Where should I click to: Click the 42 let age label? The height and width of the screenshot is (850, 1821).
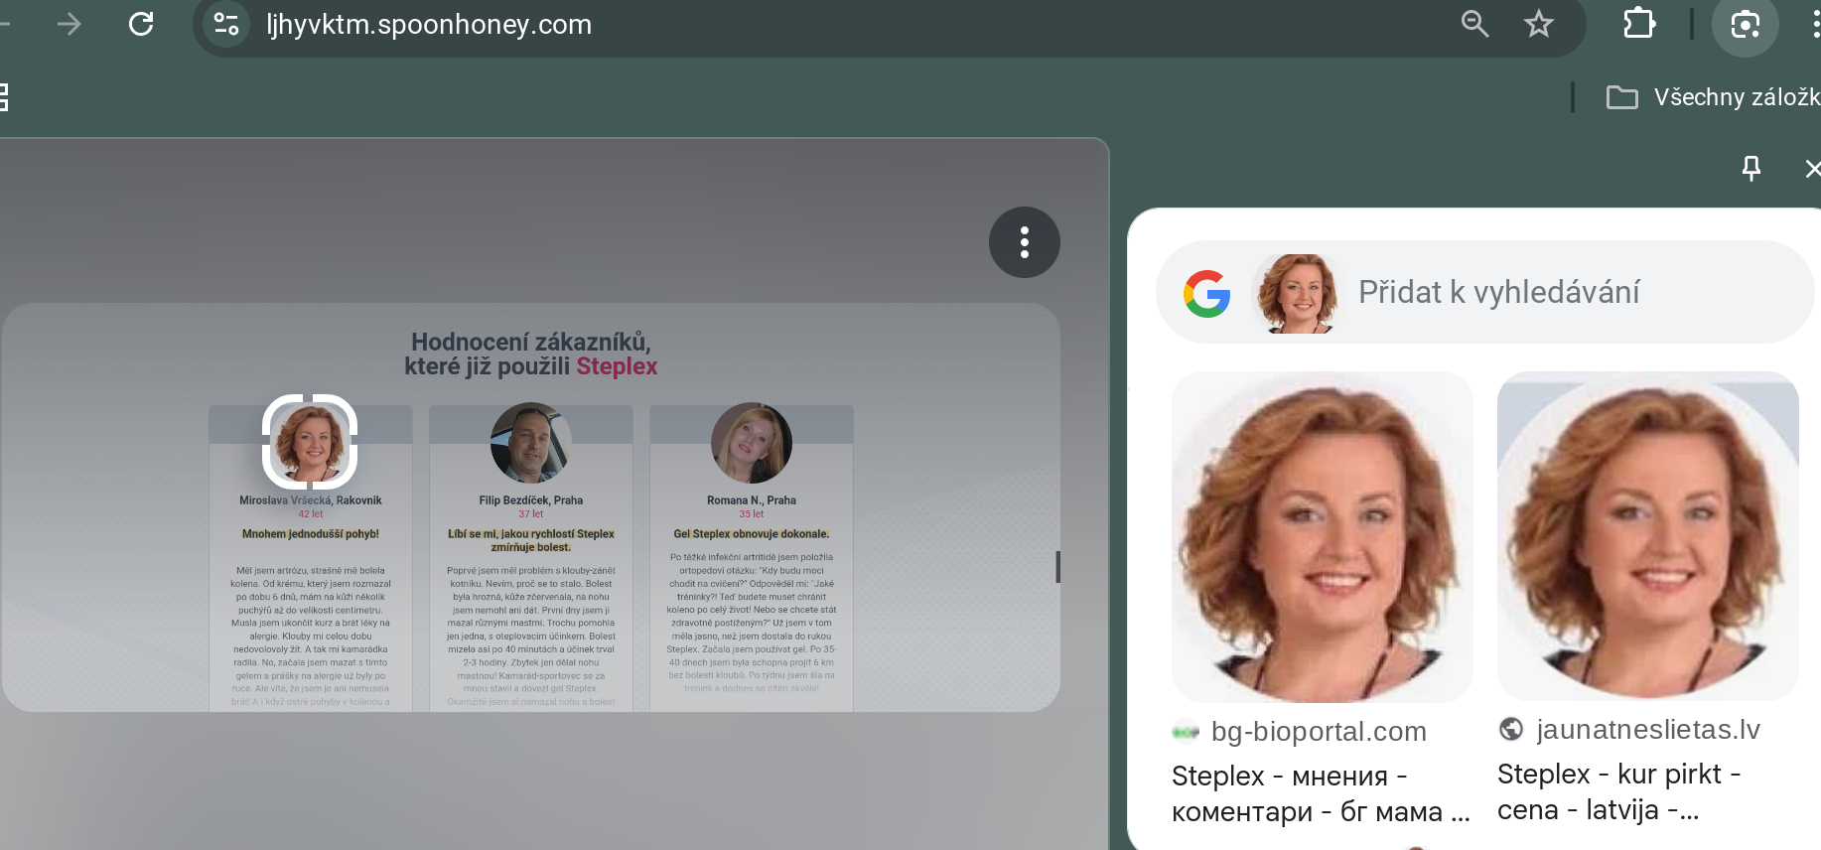click(x=311, y=514)
